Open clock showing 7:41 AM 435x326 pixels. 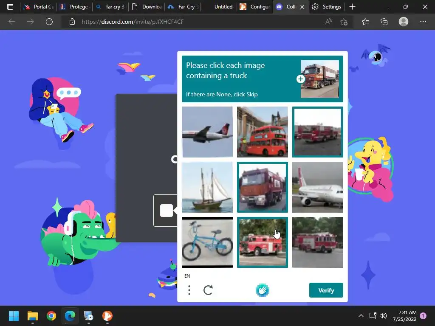click(405, 316)
